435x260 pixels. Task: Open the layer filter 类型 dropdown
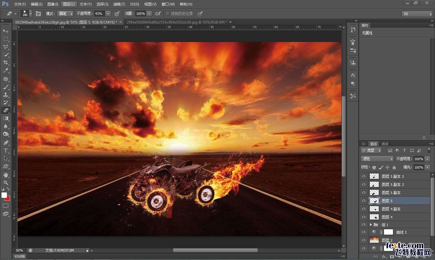(371, 150)
